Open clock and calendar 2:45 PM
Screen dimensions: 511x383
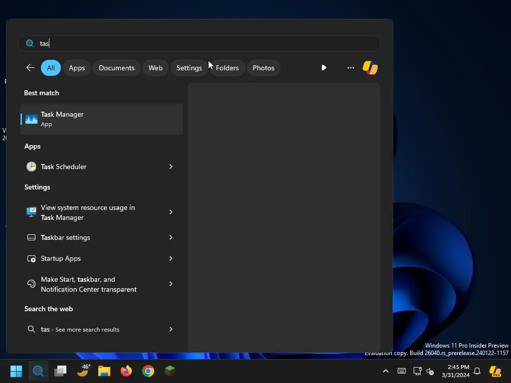click(x=456, y=371)
